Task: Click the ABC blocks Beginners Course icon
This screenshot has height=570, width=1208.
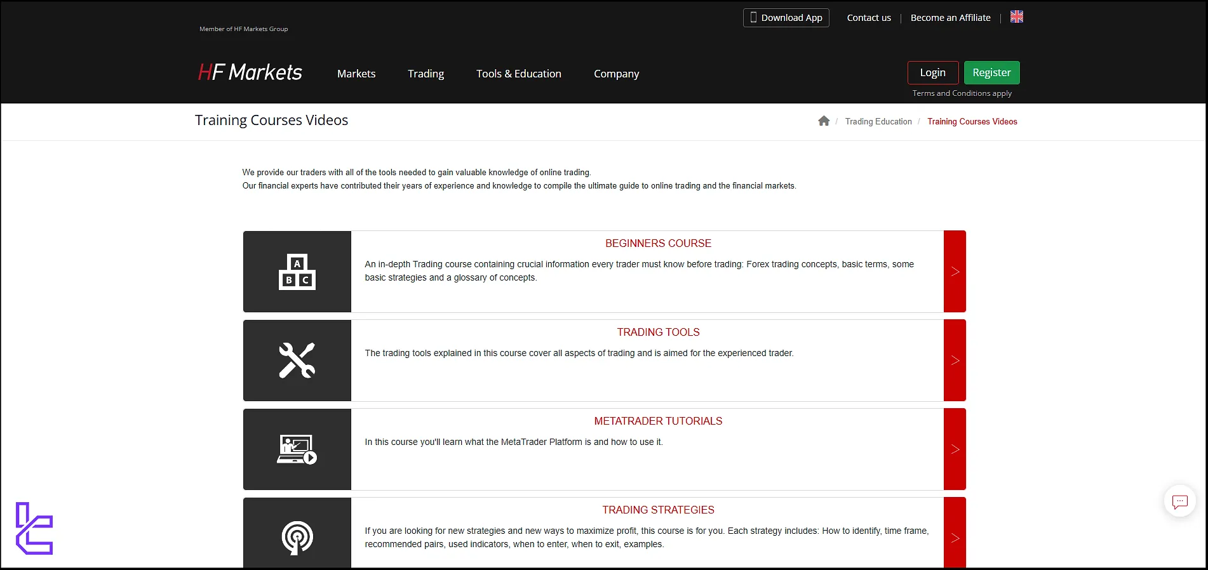Action: click(297, 272)
